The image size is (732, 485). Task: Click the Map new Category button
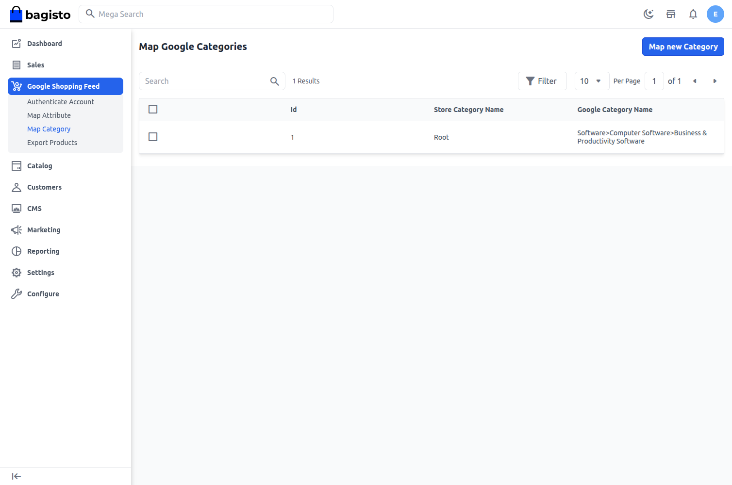pos(683,47)
